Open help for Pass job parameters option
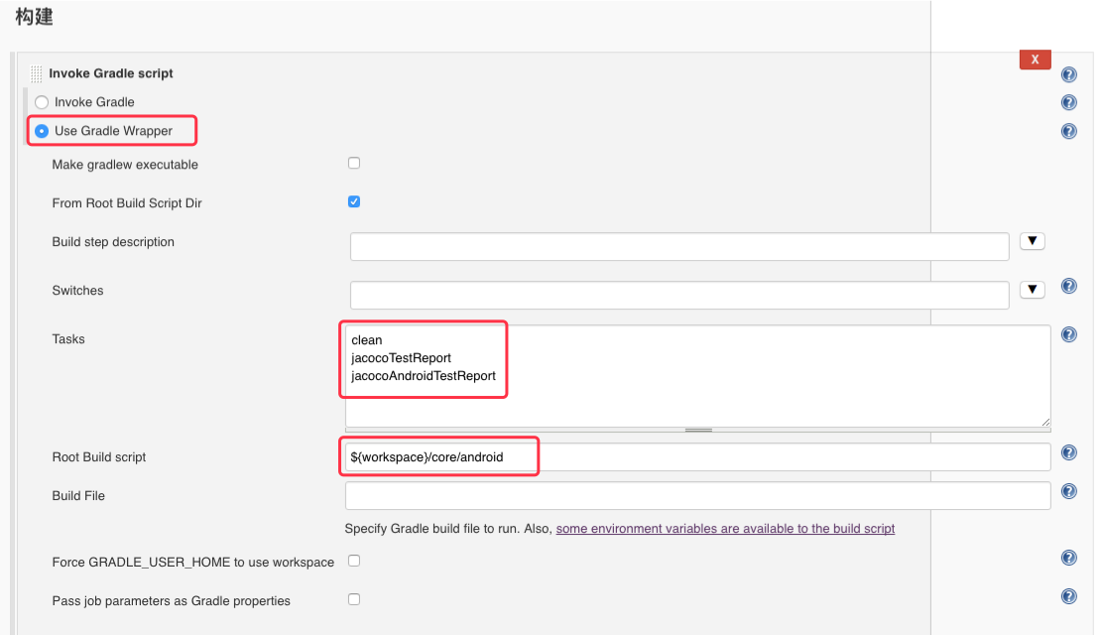The width and height of the screenshot is (1102, 635). [1068, 597]
